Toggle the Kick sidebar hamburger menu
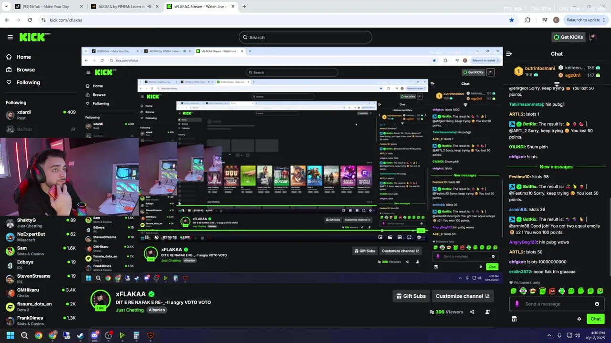The height and width of the screenshot is (343, 611). pyautogui.click(x=10, y=37)
